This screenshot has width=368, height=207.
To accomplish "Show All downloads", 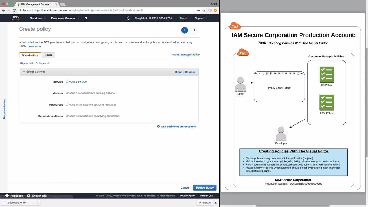I will click(205, 203).
